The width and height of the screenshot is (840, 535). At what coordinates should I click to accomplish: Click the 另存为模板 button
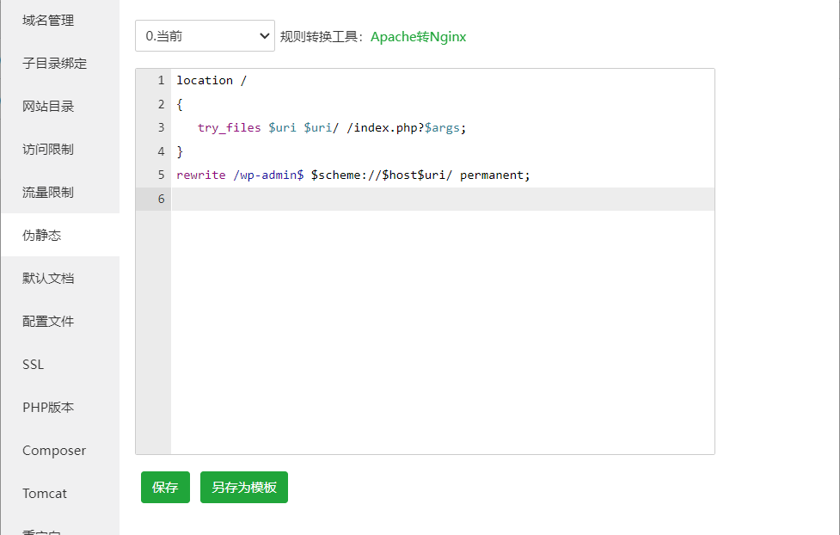(x=244, y=487)
